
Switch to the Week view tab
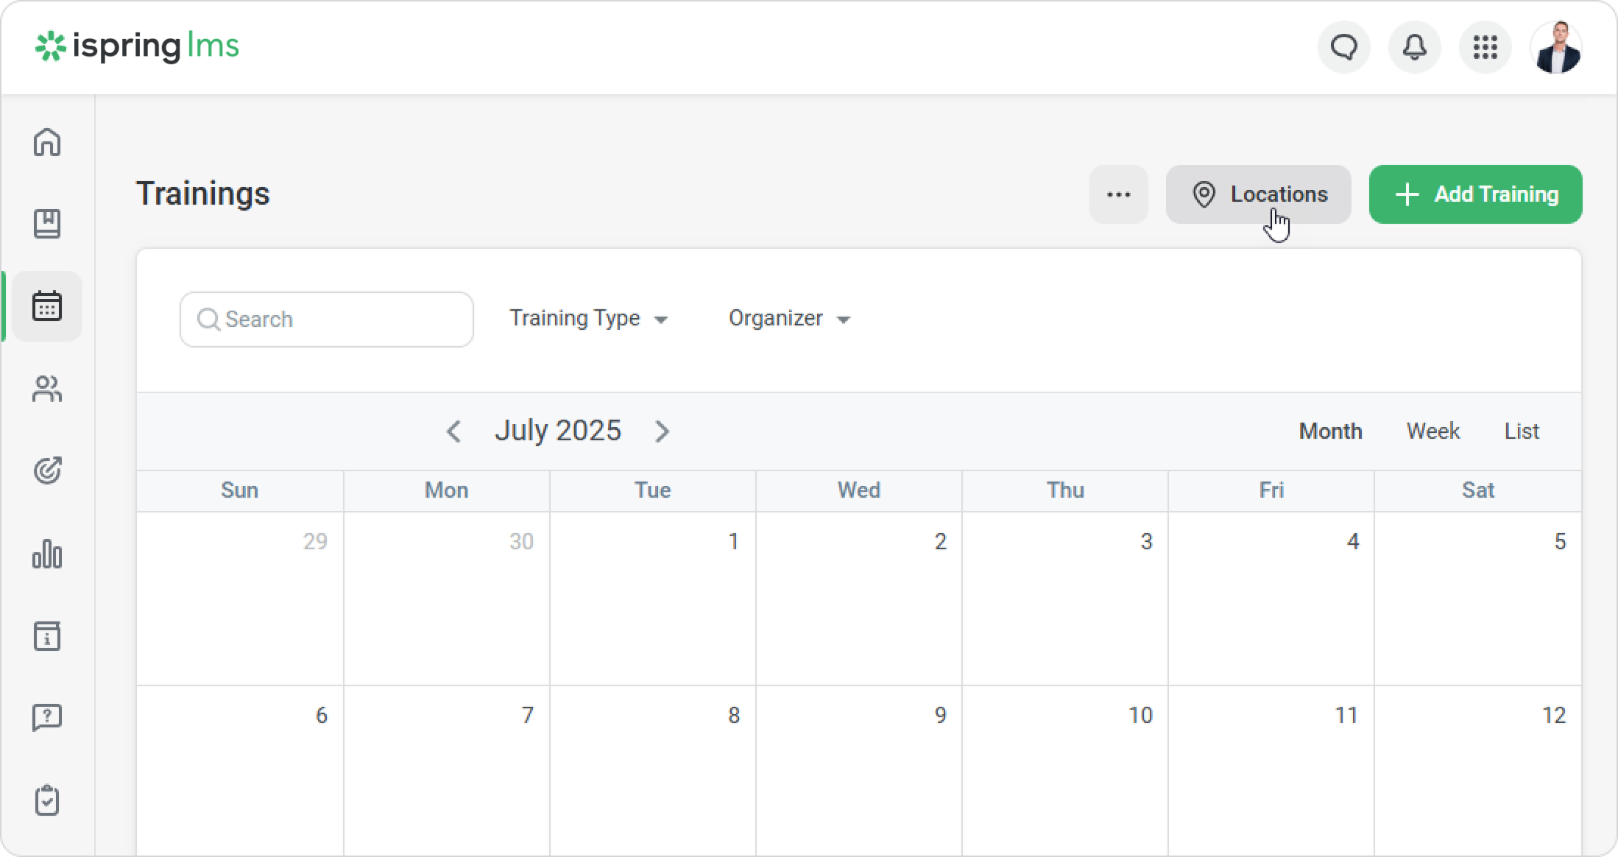pos(1432,431)
